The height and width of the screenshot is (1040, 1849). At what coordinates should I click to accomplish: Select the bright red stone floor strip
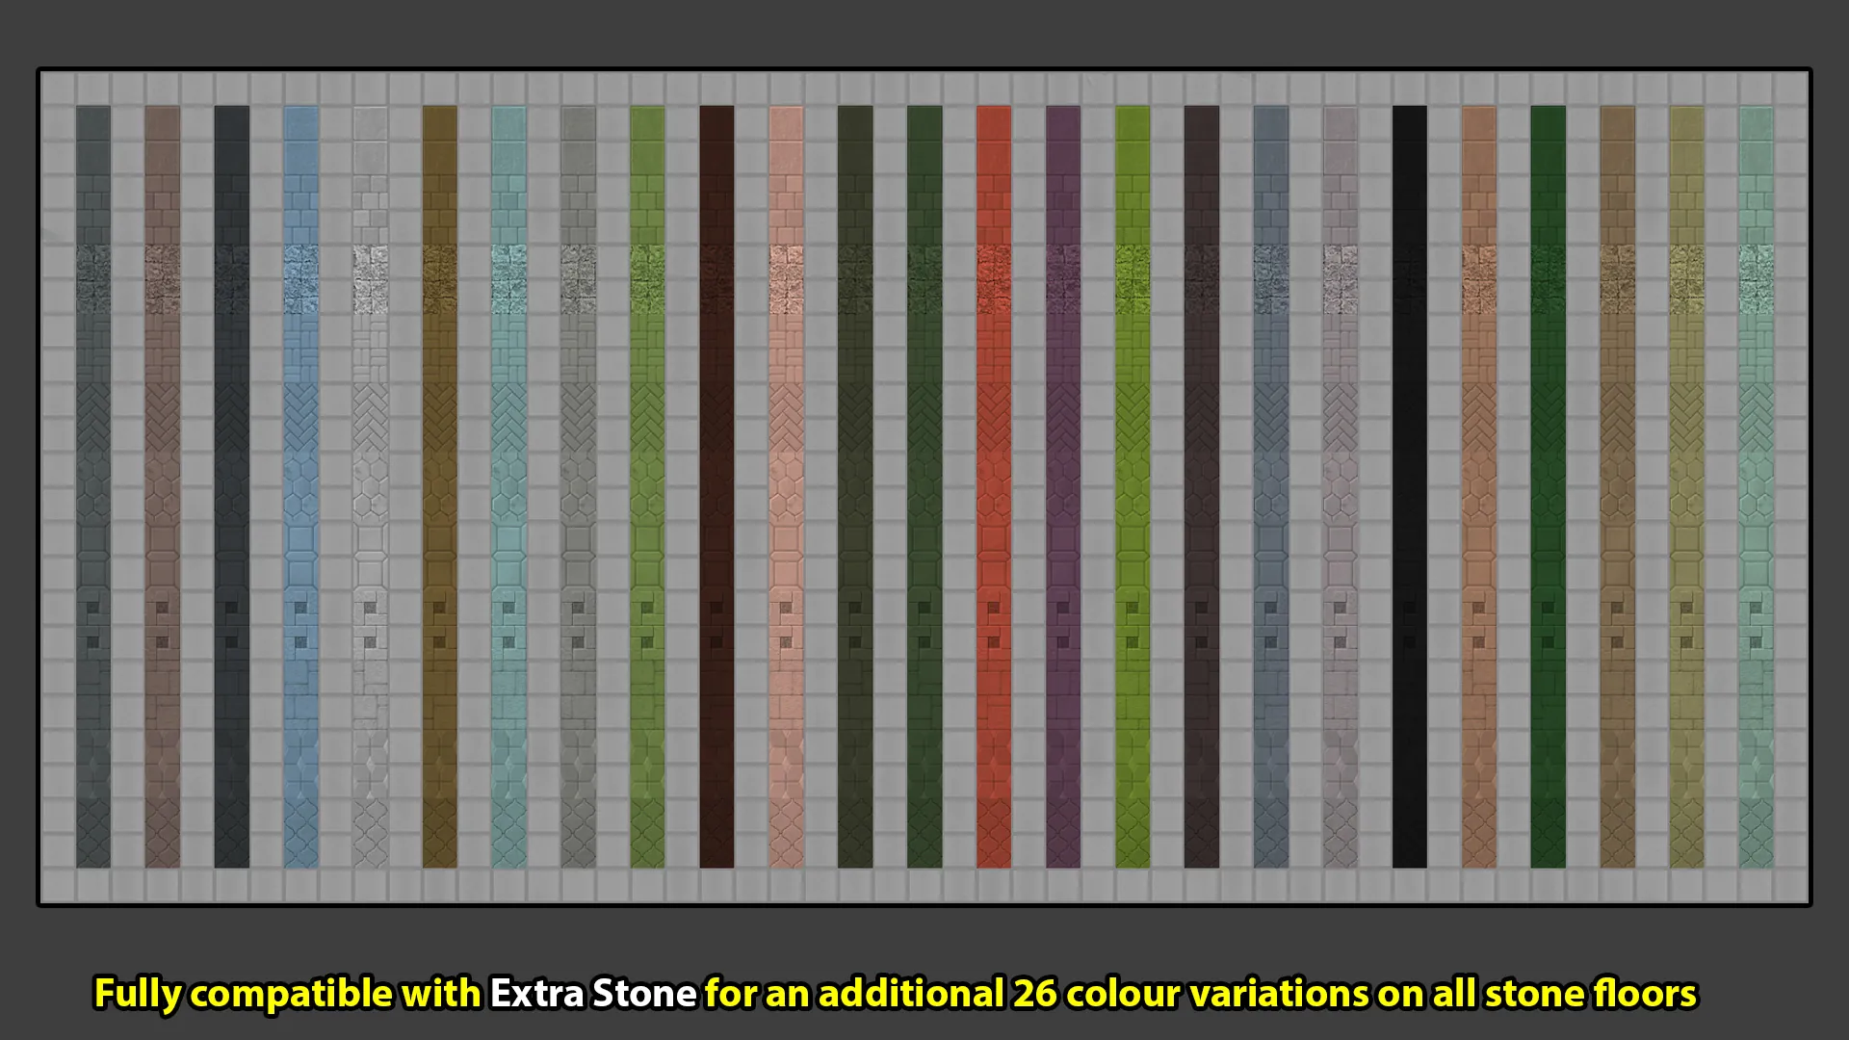pos(994,486)
